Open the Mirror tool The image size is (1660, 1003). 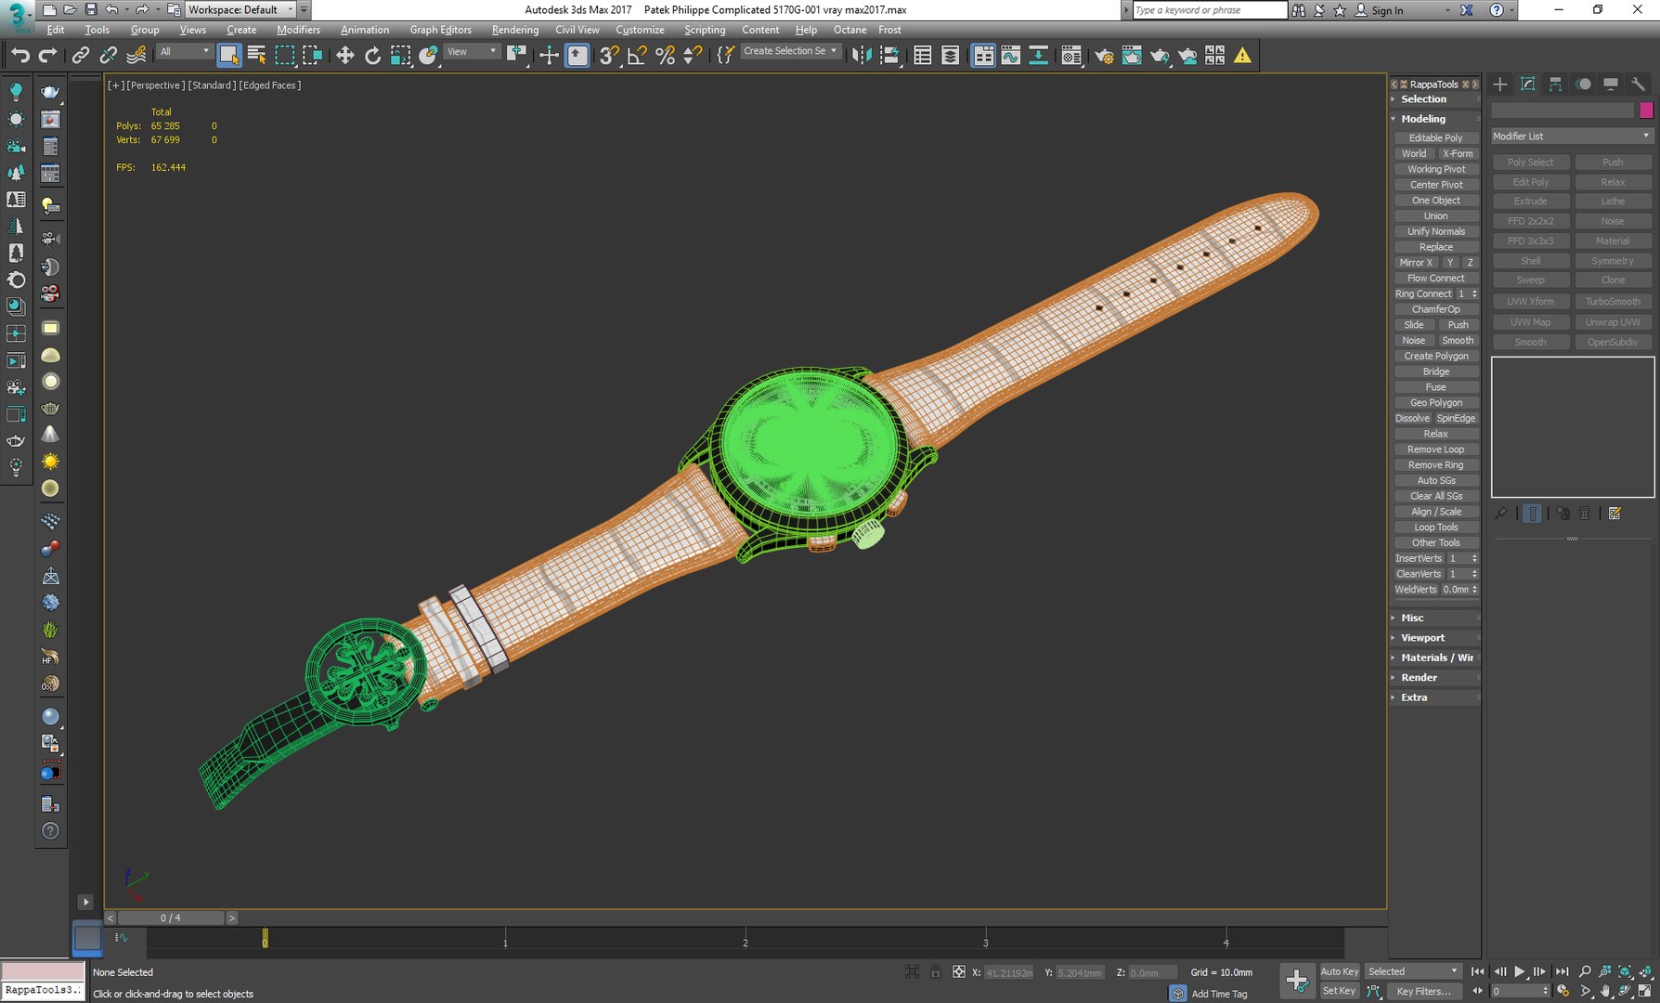pyautogui.click(x=862, y=56)
